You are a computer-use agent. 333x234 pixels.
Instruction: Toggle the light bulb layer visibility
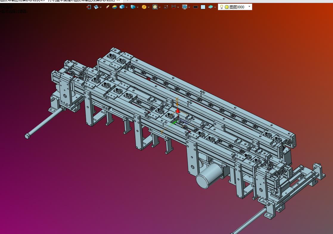point(222,7)
